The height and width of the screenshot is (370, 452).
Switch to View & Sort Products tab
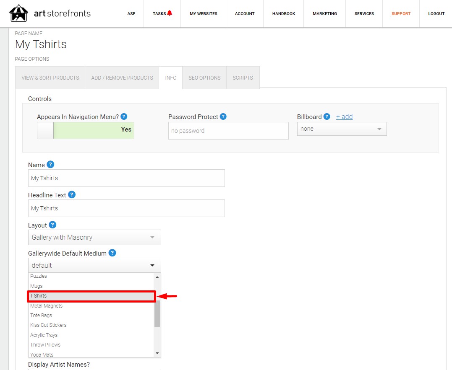[50, 78]
